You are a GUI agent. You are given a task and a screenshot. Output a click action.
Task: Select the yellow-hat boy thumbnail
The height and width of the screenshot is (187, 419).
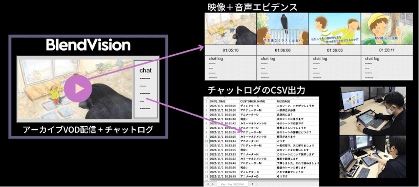pyautogui.click(x=386, y=29)
